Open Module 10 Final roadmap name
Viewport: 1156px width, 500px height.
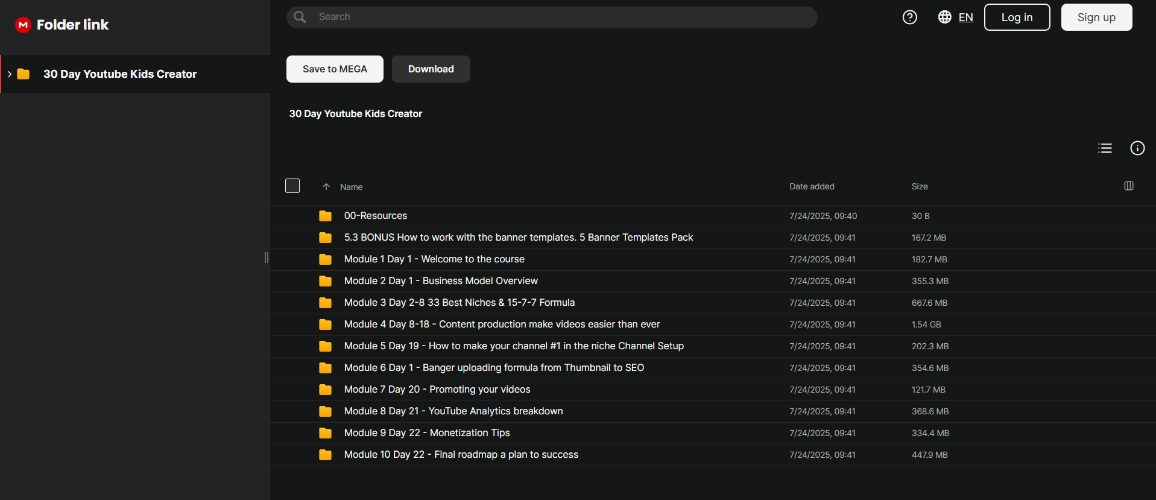coord(461,455)
